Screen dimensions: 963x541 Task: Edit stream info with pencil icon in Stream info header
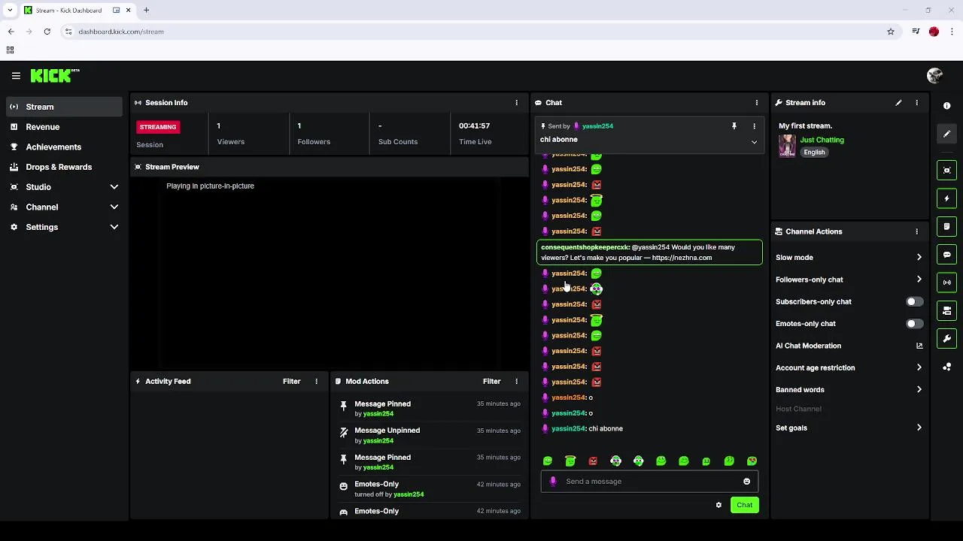(898, 103)
